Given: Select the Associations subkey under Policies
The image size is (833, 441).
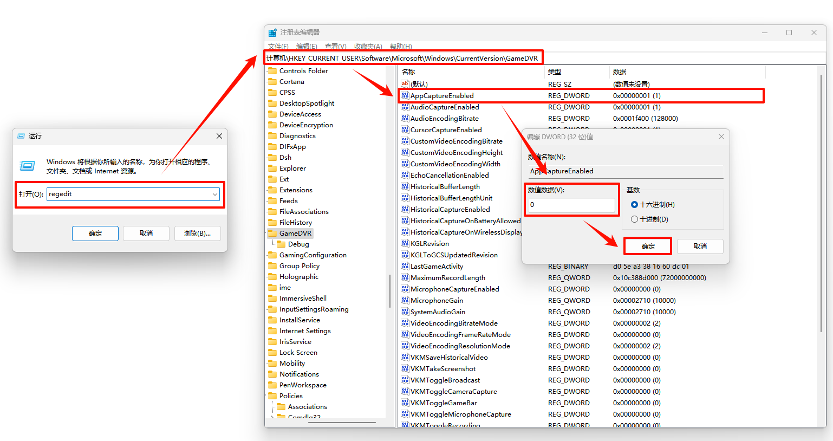Looking at the screenshot, I should click(x=307, y=407).
